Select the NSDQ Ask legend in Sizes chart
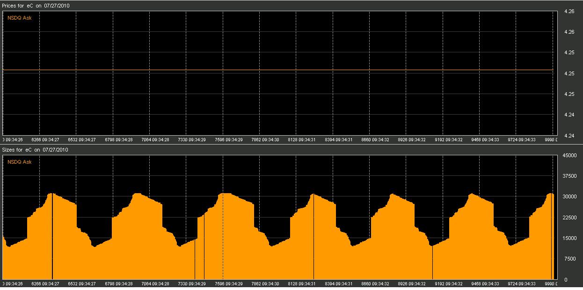Viewport: 583px width, 290px height. click(20, 162)
